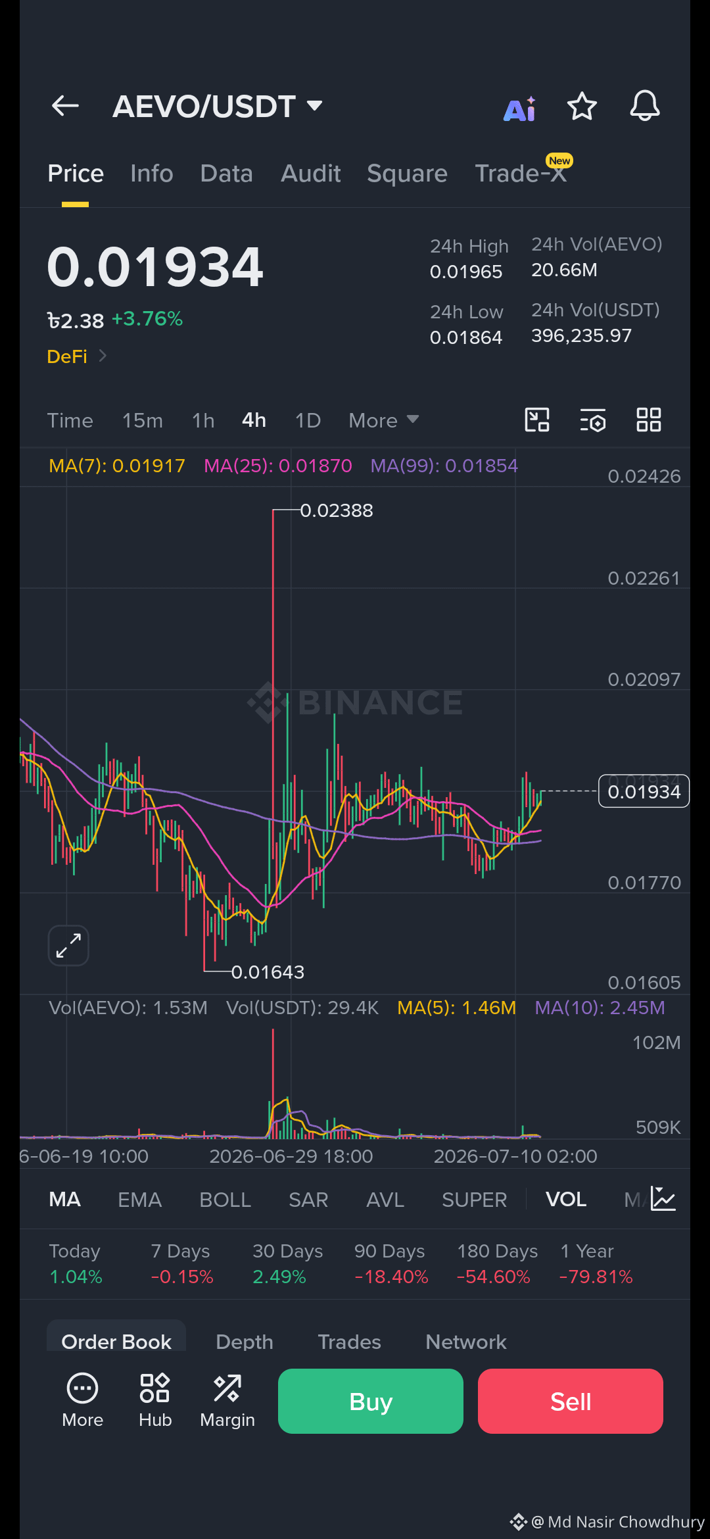
Task: Open price alert bell icon
Action: tap(645, 105)
